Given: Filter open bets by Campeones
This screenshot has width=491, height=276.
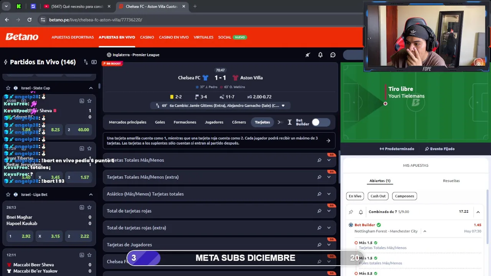Looking at the screenshot, I should click(x=404, y=196).
